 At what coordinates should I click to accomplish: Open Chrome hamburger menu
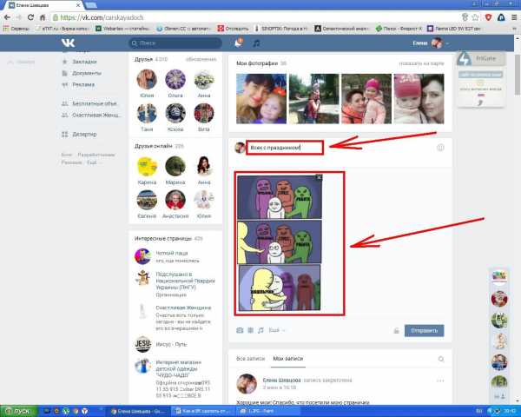(514, 17)
